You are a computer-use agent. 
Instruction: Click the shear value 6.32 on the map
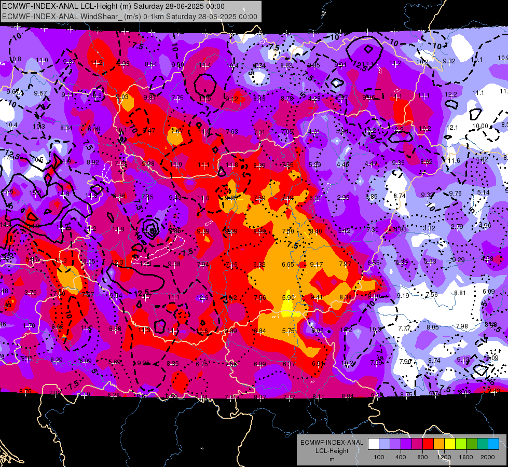[259, 265]
